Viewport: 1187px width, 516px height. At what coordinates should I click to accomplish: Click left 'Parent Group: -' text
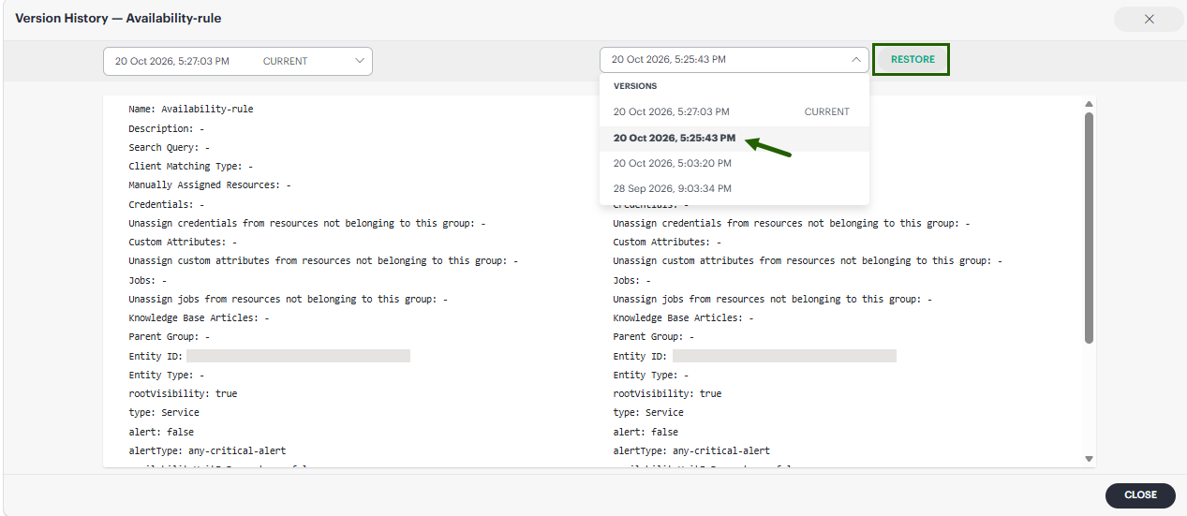pos(170,336)
